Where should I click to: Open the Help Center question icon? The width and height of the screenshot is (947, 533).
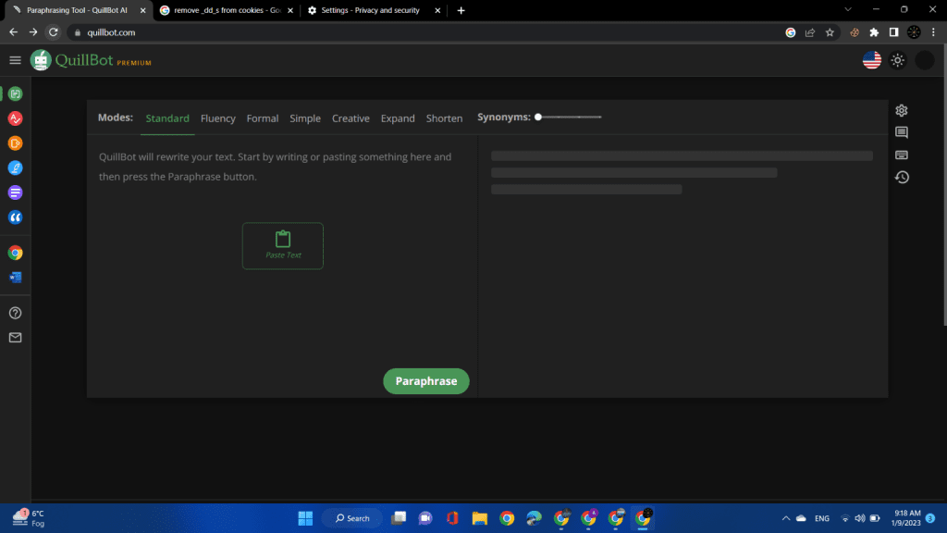coord(15,313)
